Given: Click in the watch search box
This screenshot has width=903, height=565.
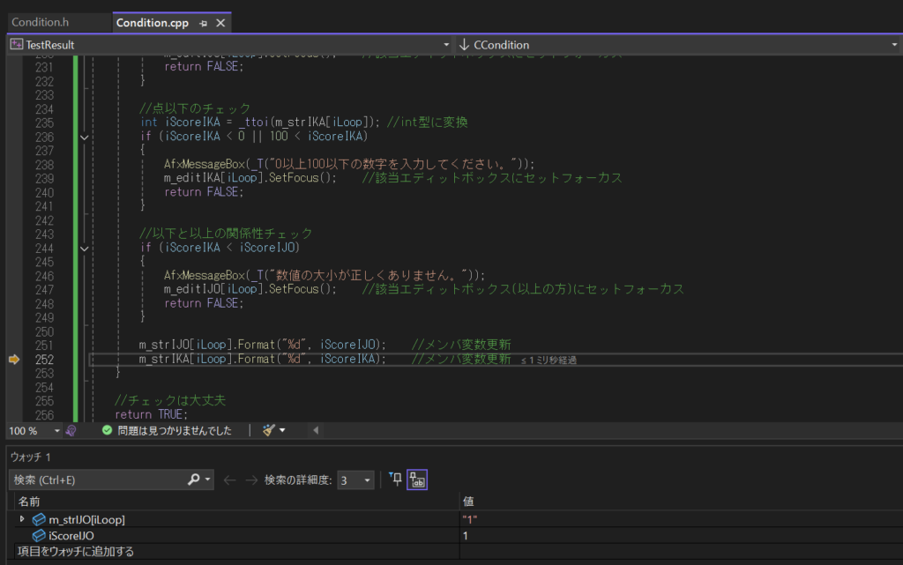Looking at the screenshot, I should click(97, 480).
